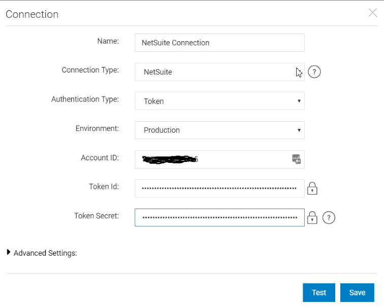Screen dimensions: 384x307
Task: Select the Token Id input field
Action: point(219,188)
